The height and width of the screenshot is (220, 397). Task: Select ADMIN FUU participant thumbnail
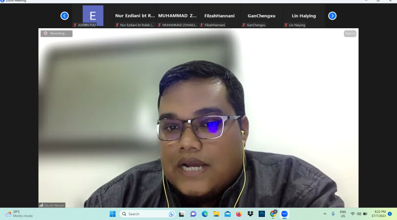[93, 16]
